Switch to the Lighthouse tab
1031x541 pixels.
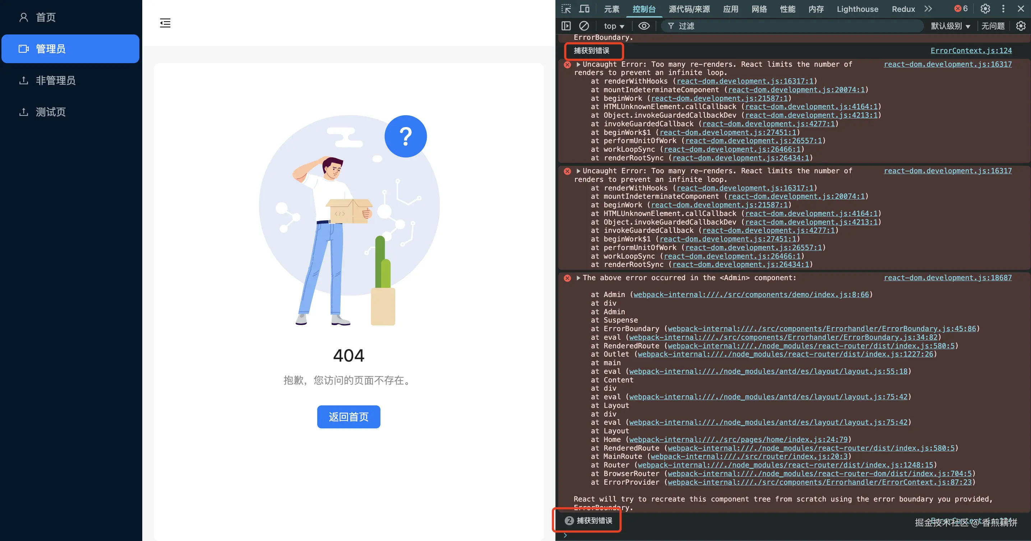(x=857, y=9)
